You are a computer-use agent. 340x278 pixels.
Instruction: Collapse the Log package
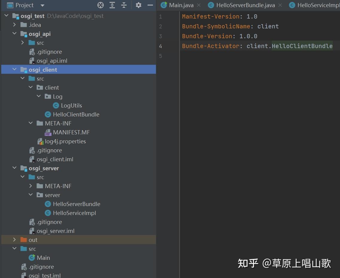coord(39,96)
